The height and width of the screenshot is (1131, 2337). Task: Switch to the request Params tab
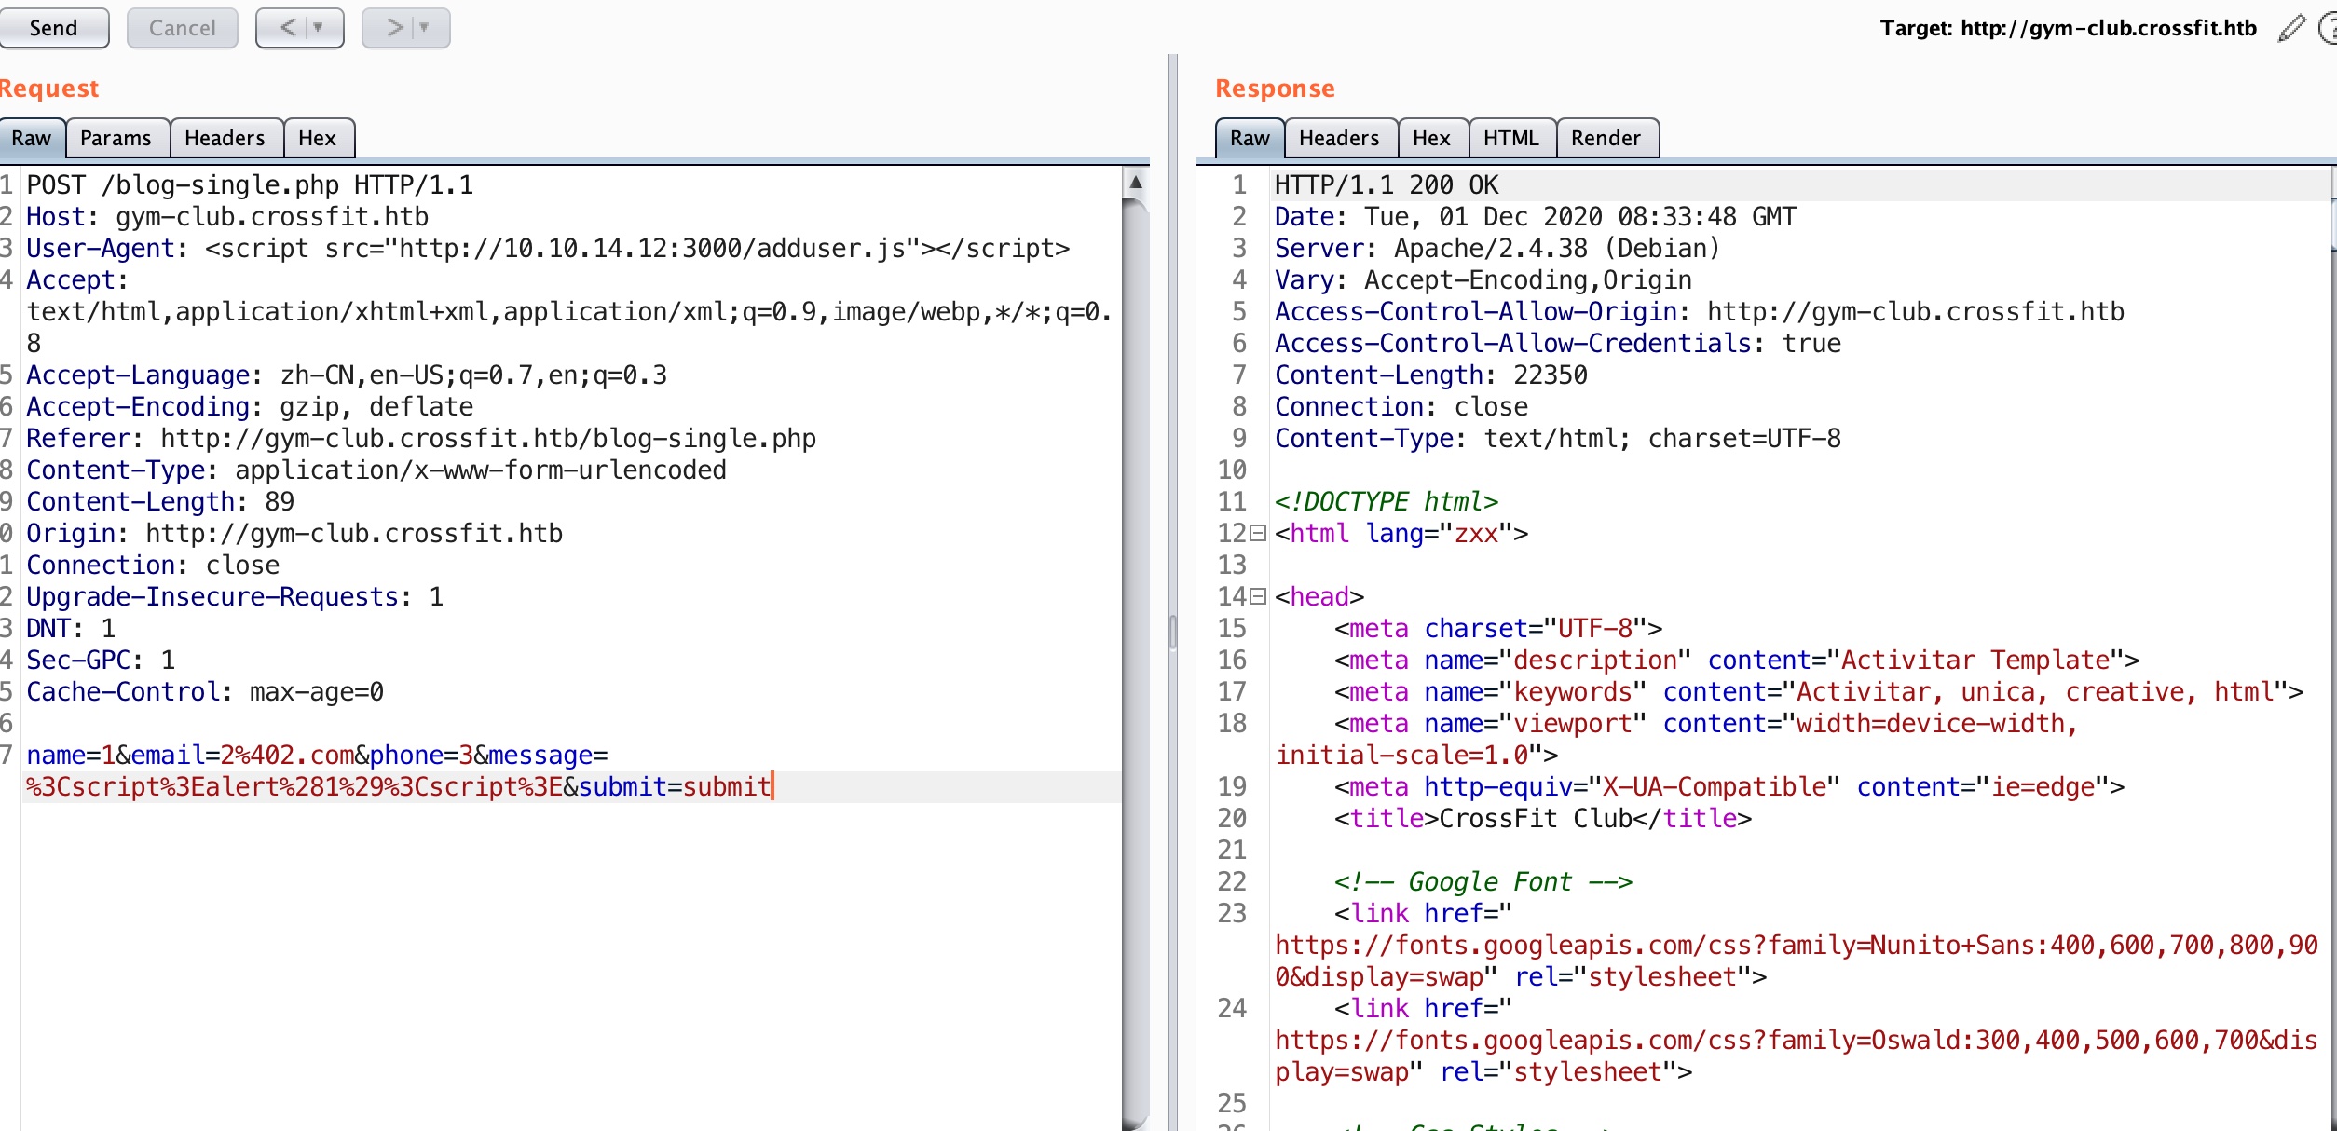click(x=116, y=139)
